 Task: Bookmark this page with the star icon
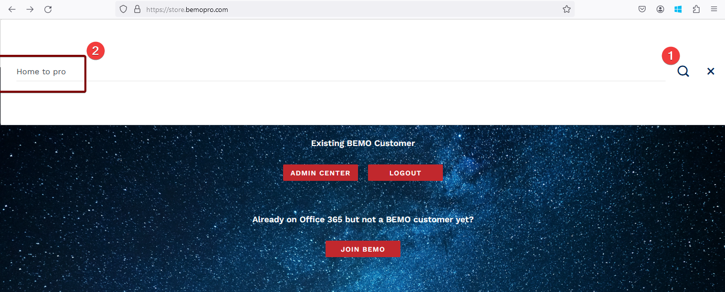click(566, 9)
